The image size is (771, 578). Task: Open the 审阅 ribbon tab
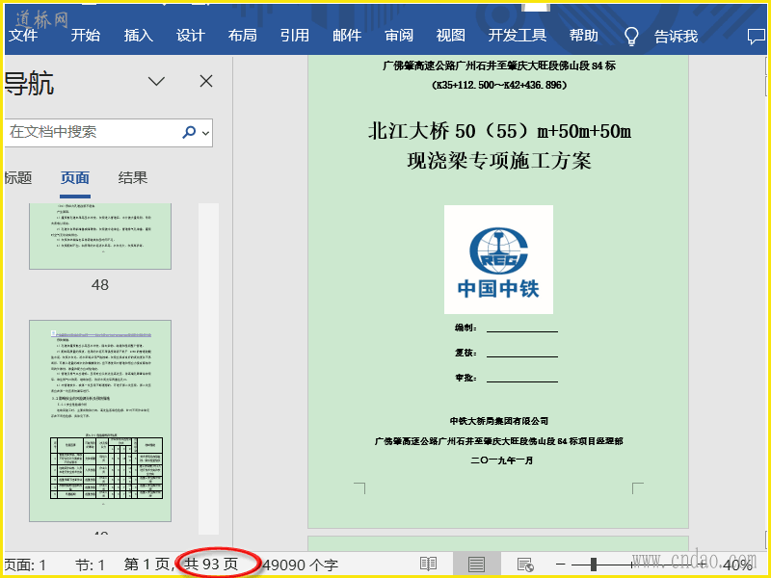coord(399,36)
